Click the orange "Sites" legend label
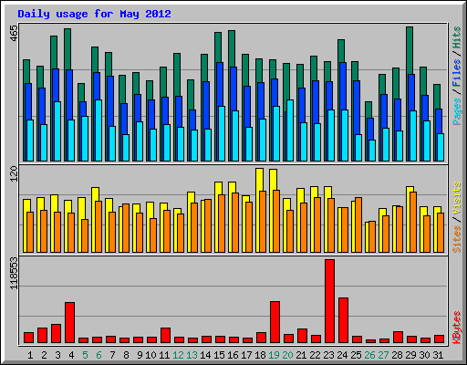This screenshot has height=365, width=467. point(457,239)
